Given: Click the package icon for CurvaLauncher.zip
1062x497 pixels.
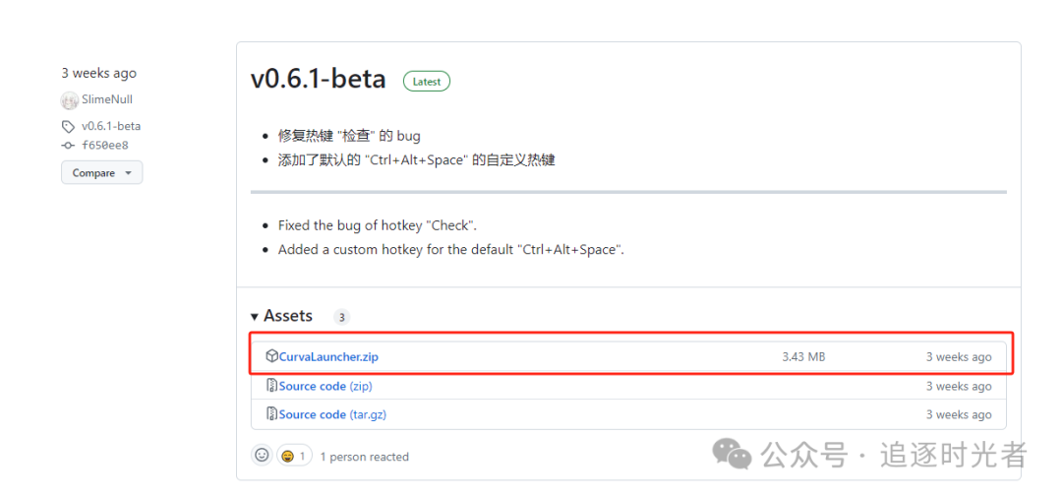Looking at the screenshot, I should coord(271,356).
